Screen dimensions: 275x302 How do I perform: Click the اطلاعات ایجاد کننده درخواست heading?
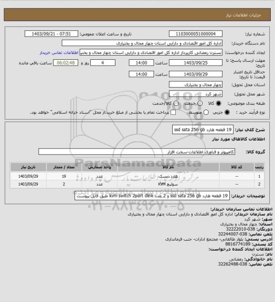[240, 249]
